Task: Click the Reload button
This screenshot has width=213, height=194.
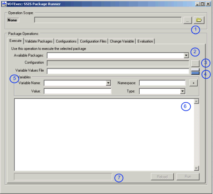Action: point(162,177)
